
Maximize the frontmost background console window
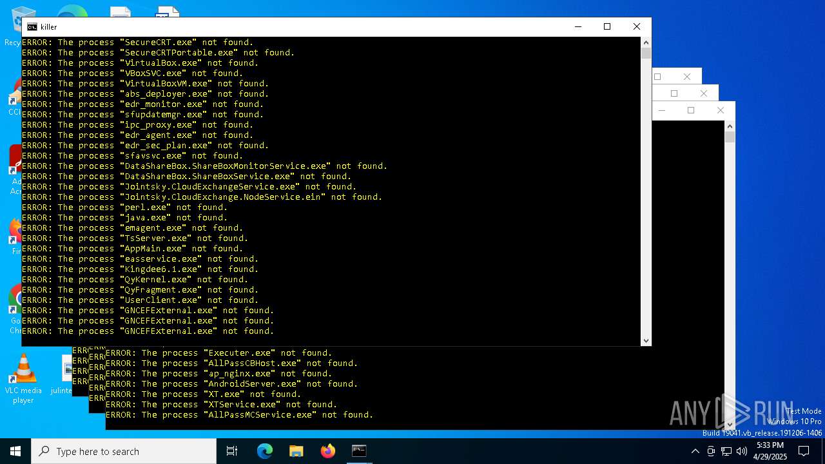tap(691, 110)
